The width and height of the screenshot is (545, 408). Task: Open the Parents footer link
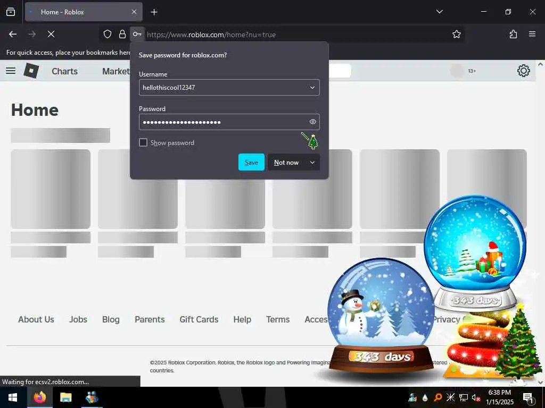(150, 319)
